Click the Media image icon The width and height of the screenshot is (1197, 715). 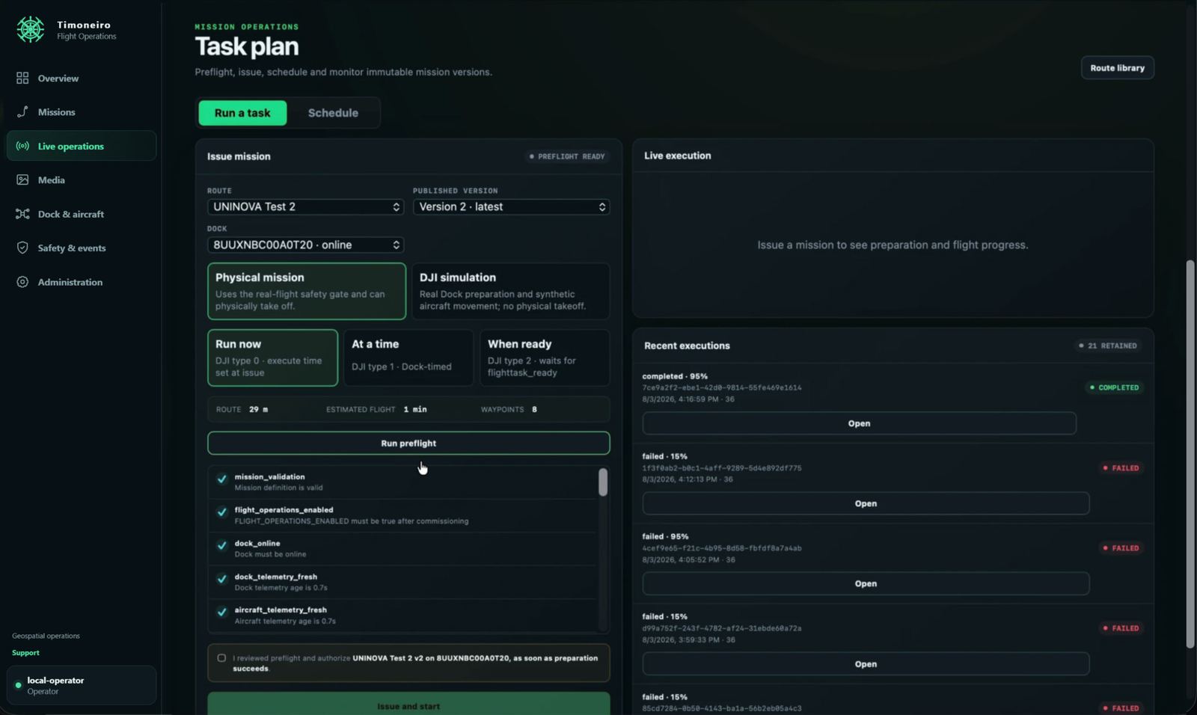(x=22, y=179)
